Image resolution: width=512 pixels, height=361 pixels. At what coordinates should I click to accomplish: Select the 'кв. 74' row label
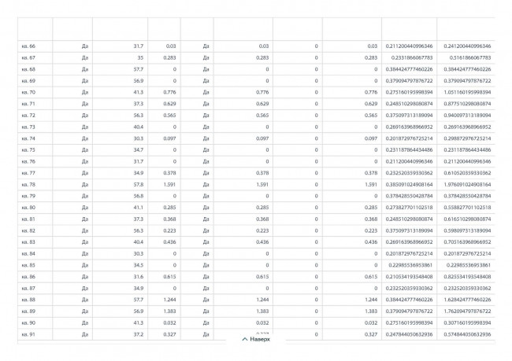tap(28, 138)
